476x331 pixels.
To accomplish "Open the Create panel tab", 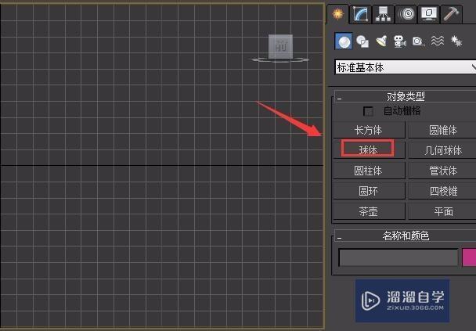I will (x=337, y=14).
